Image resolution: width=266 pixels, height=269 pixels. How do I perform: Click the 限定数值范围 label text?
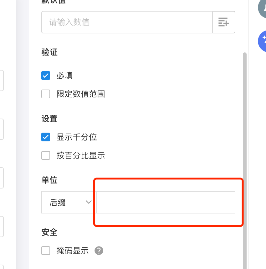point(80,94)
